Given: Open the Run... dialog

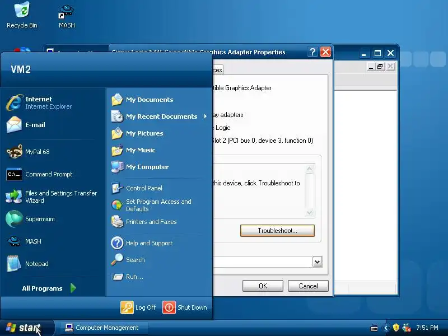Looking at the screenshot, I should 158,277.
